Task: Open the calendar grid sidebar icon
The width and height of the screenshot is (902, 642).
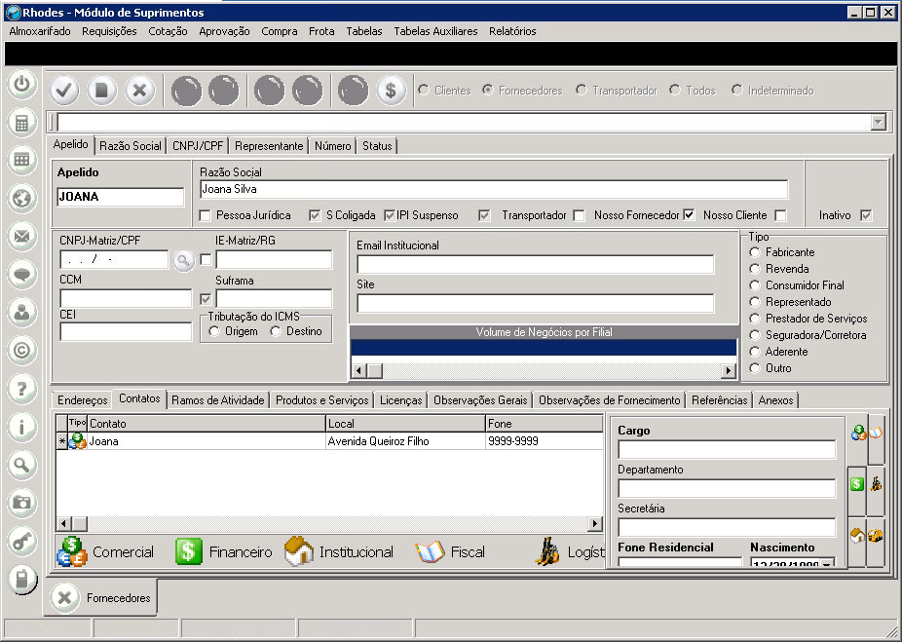Action: 21,160
